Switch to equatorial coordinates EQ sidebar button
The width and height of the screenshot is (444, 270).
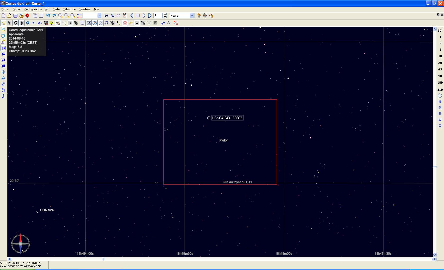click(3, 48)
